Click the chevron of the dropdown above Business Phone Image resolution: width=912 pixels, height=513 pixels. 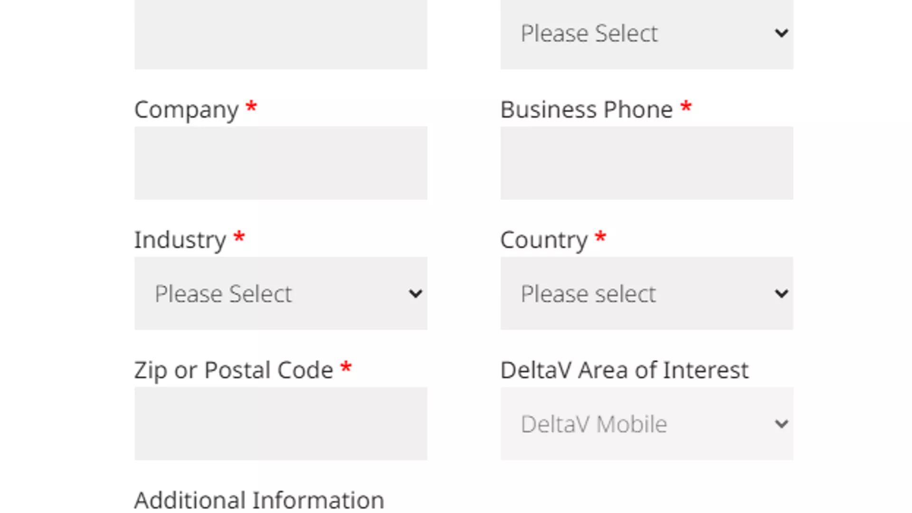[781, 33]
